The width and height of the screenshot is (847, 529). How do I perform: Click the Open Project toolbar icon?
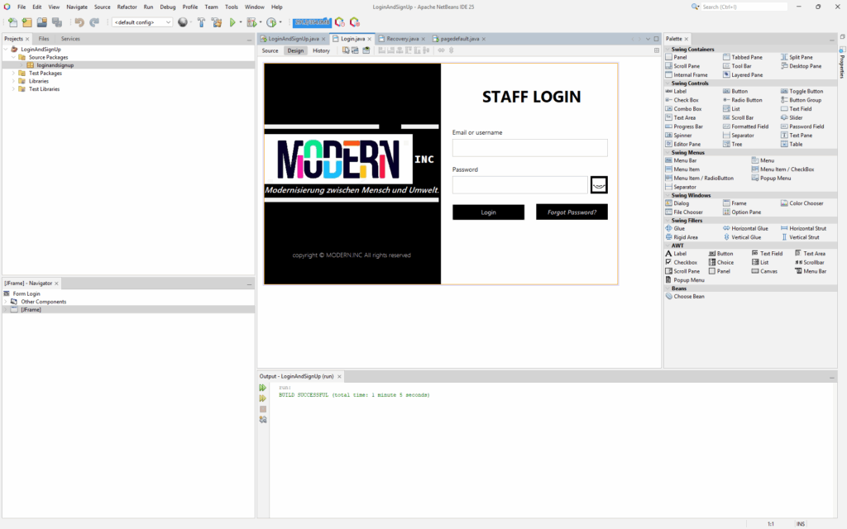point(41,22)
